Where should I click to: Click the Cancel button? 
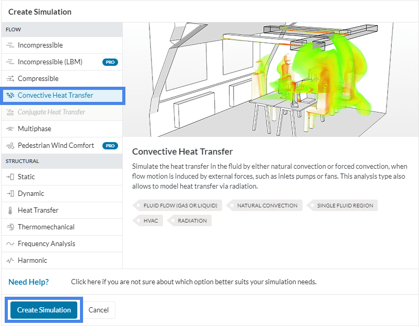99,310
